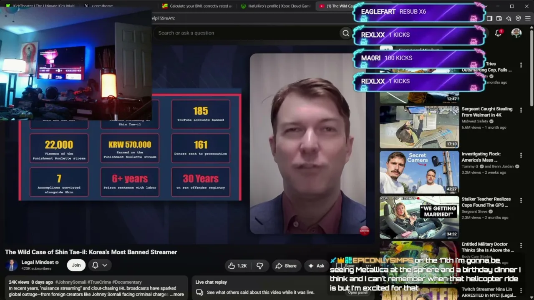
Task: Open the YouTube account avatar menu
Action: (x=516, y=33)
